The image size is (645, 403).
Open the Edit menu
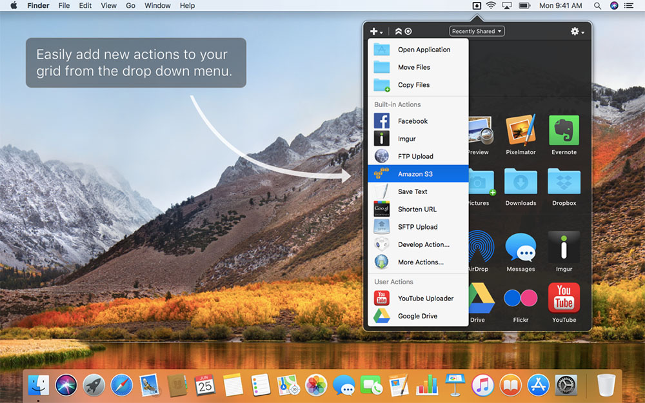(85, 6)
